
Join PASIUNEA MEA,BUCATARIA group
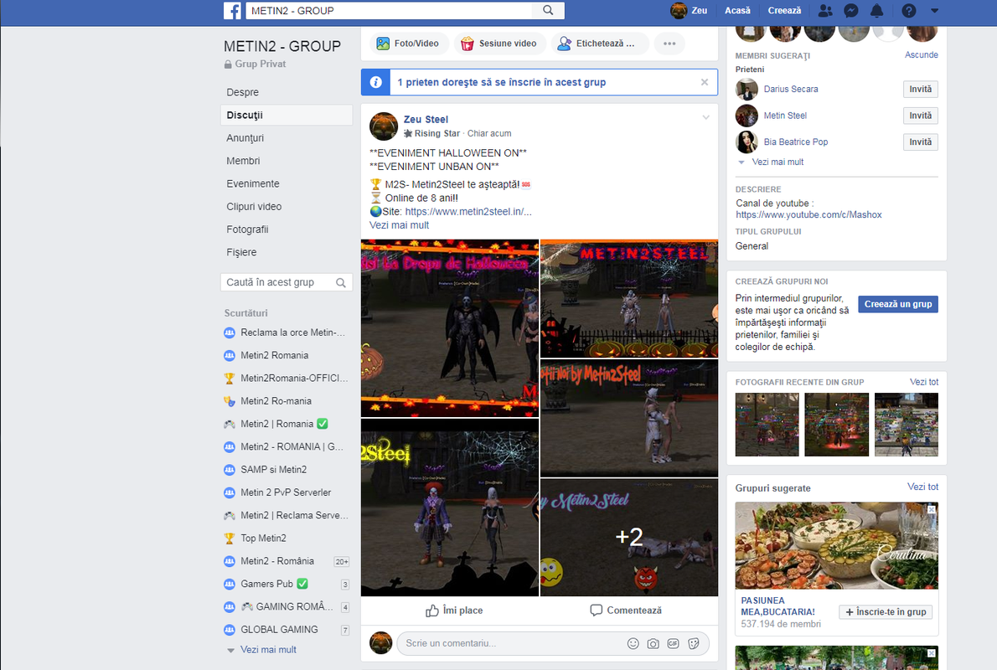(885, 612)
